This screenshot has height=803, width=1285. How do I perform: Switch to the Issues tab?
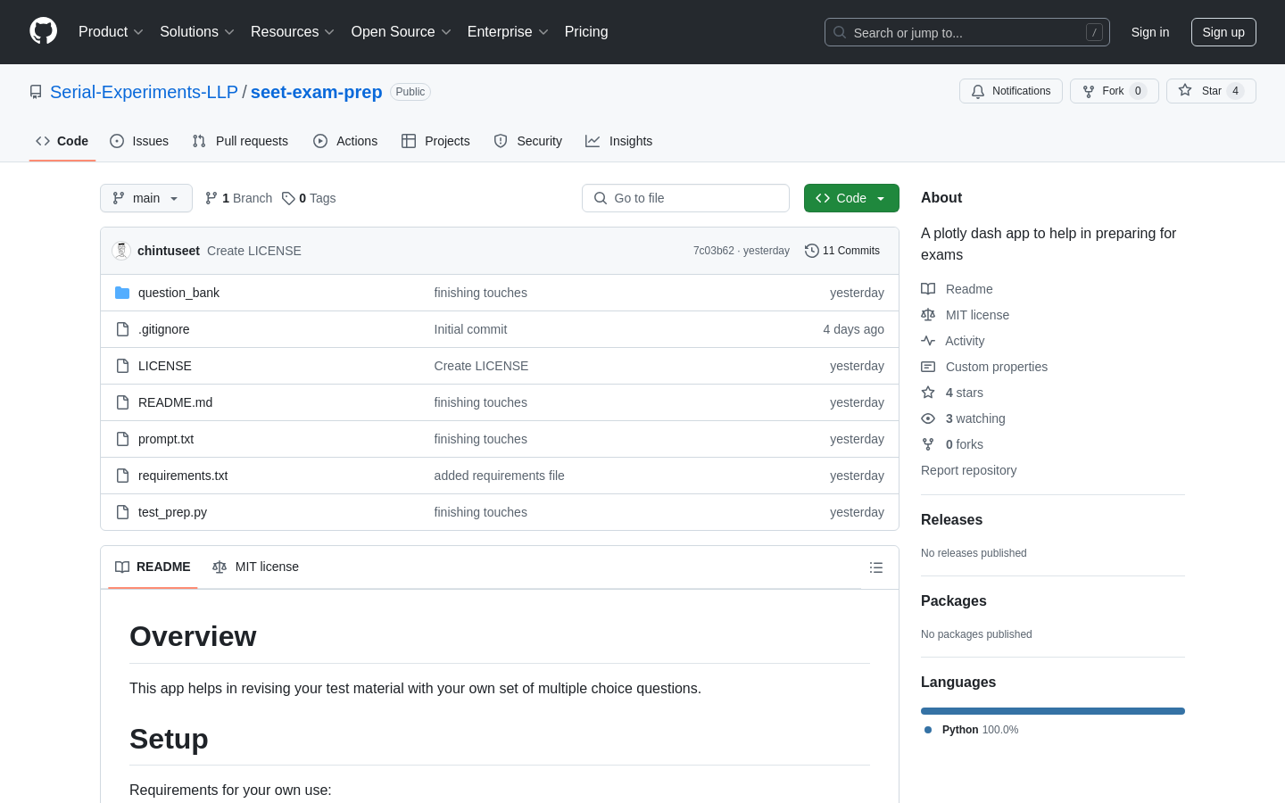click(x=139, y=141)
